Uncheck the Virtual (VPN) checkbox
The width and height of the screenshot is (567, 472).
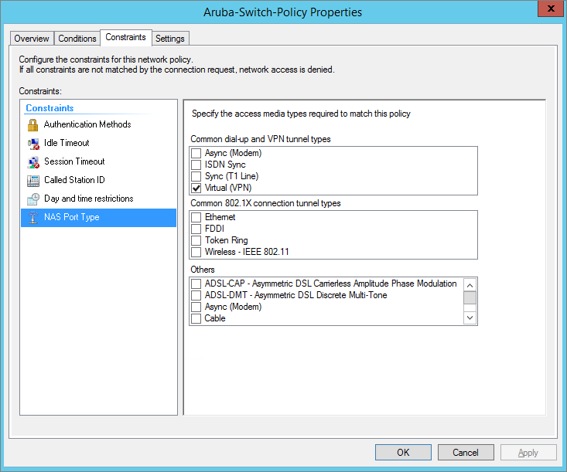coord(196,188)
